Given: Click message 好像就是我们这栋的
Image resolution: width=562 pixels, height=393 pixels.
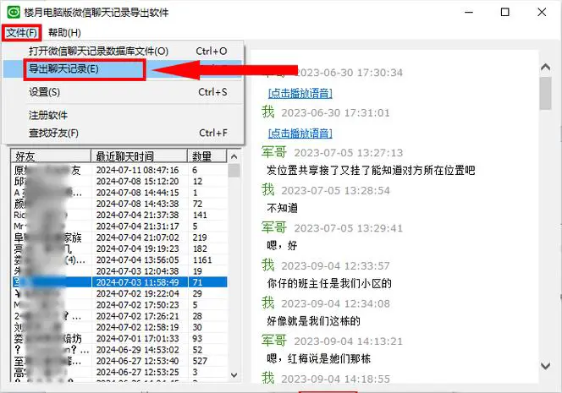Looking at the screenshot, I should (314, 321).
